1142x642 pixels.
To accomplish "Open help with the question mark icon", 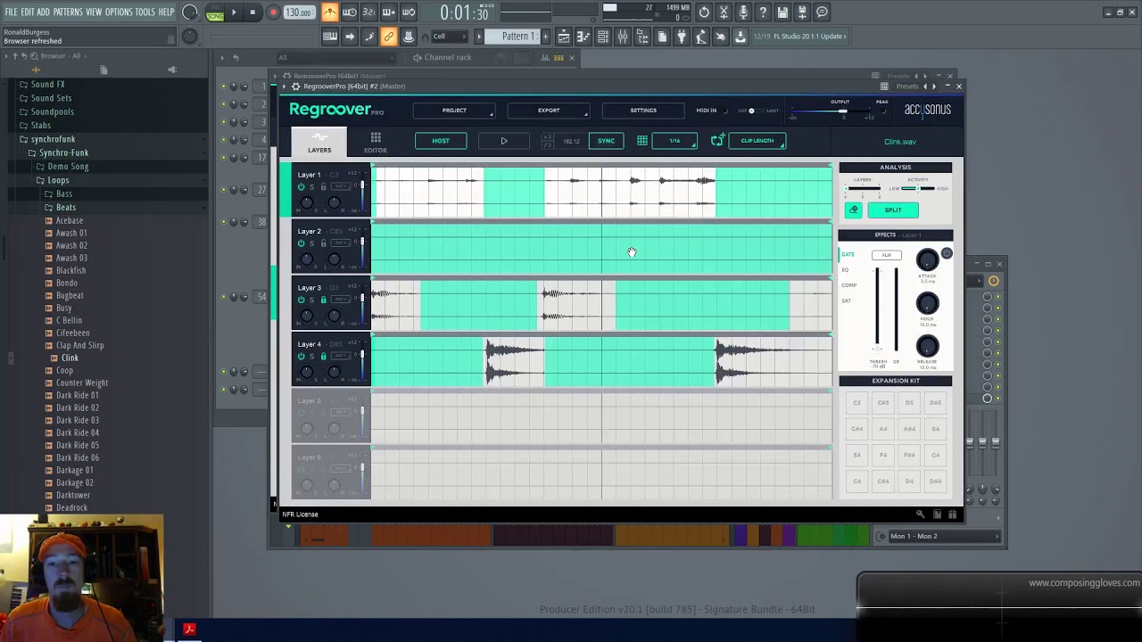I will coord(763,12).
